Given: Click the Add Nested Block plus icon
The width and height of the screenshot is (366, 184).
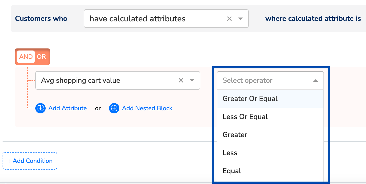Looking at the screenshot, I should [x=114, y=108].
